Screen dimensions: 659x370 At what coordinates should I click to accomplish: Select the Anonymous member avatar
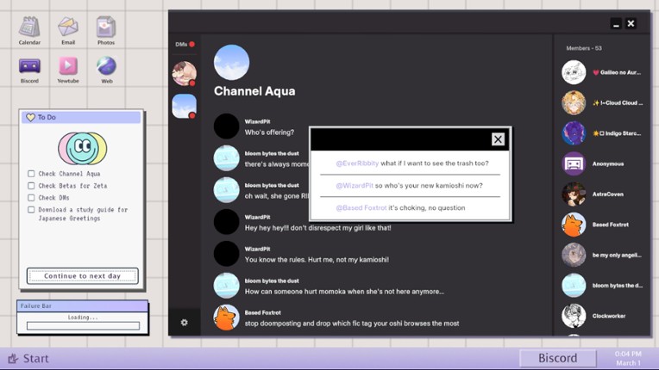click(574, 163)
